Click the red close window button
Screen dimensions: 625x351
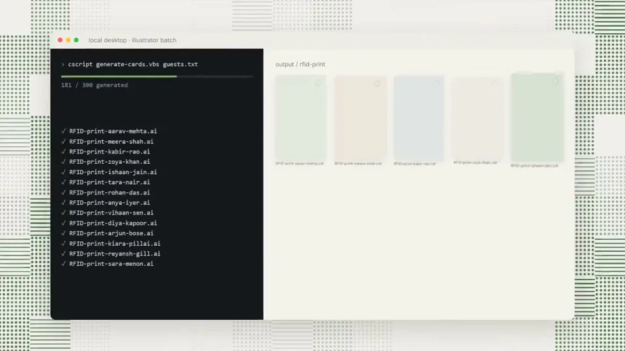(60, 40)
